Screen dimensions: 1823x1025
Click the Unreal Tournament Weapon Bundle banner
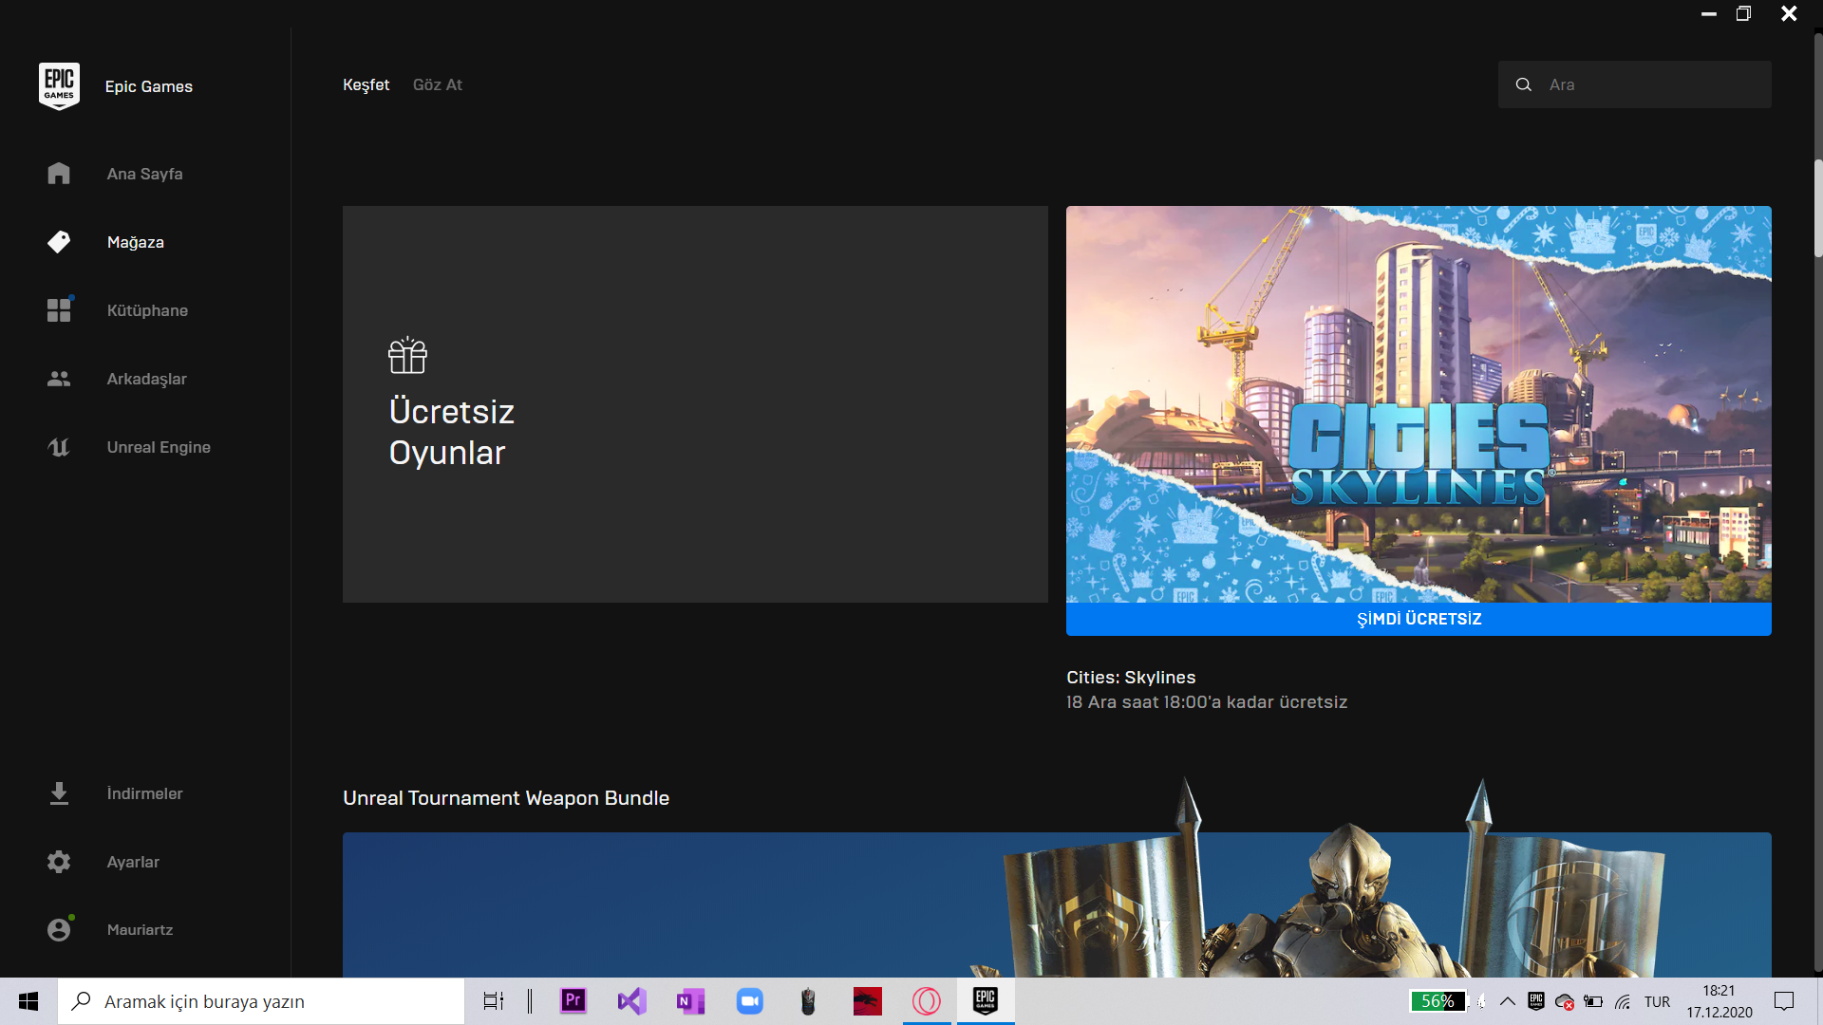(1056, 904)
